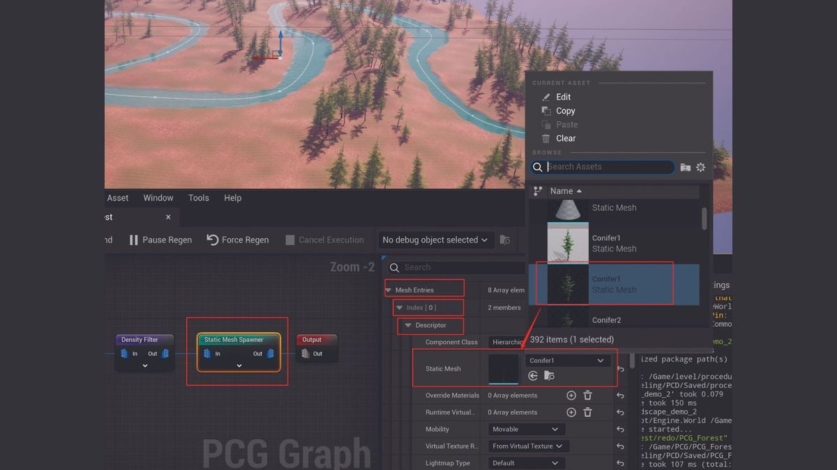Click the '2 members' value of Index
Viewport: 837px width, 470px height.
point(504,308)
